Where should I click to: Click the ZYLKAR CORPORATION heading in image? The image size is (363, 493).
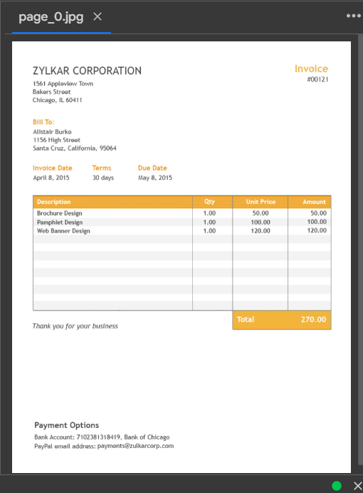coord(88,71)
